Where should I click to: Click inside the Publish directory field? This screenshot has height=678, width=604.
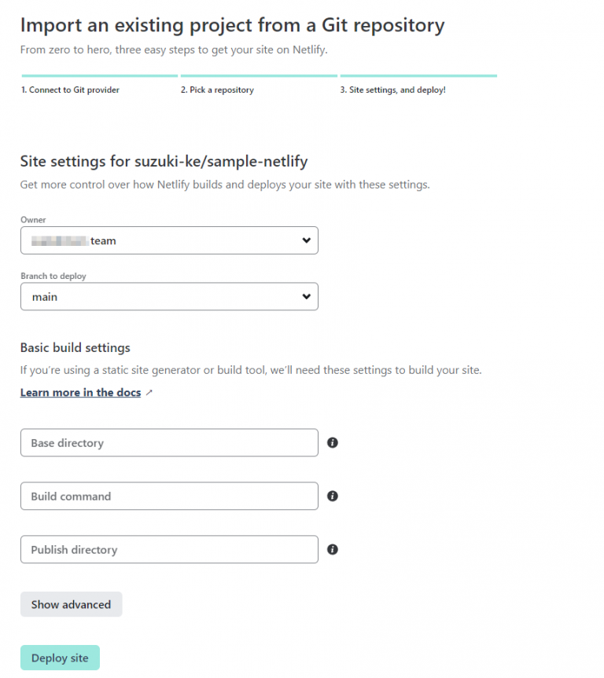[x=169, y=549]
